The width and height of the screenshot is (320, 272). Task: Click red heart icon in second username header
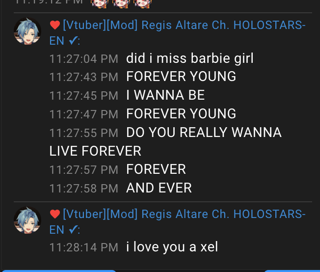pos(55,214)
